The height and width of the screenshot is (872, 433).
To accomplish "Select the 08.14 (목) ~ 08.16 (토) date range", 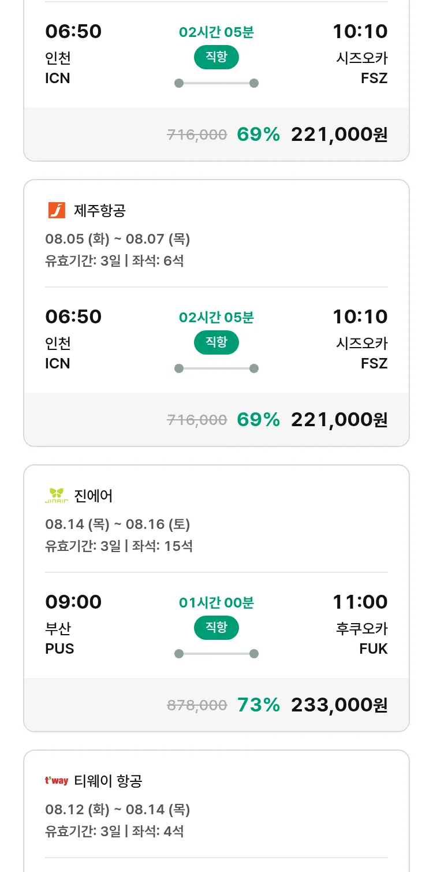I will [x=118, y=524].
